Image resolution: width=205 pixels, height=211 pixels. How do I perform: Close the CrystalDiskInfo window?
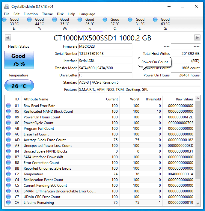[196, 6]
